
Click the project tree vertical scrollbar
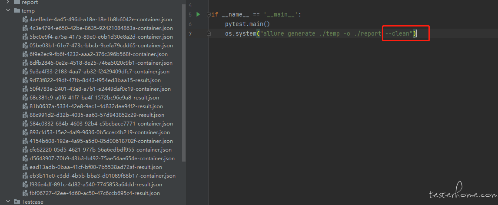point(184,83)
